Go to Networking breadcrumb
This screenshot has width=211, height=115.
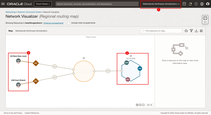[11, 12]
